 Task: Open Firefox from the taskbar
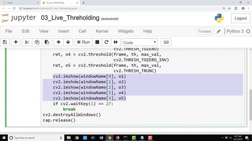coord(118,138)
